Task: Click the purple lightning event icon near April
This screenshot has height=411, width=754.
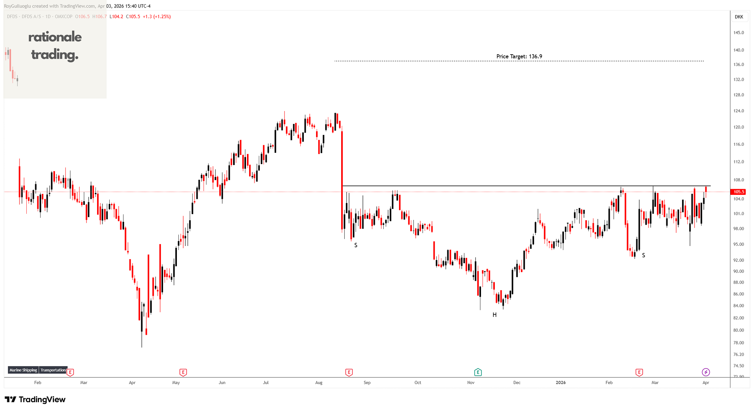Action: tap(706, 372)
